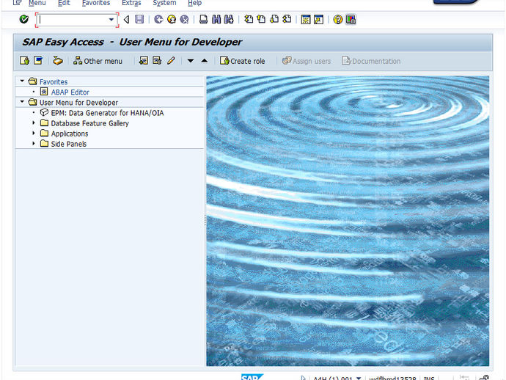Click the Find Next binoculars icon
Screen dimensions: 506x380
point(229,19)
